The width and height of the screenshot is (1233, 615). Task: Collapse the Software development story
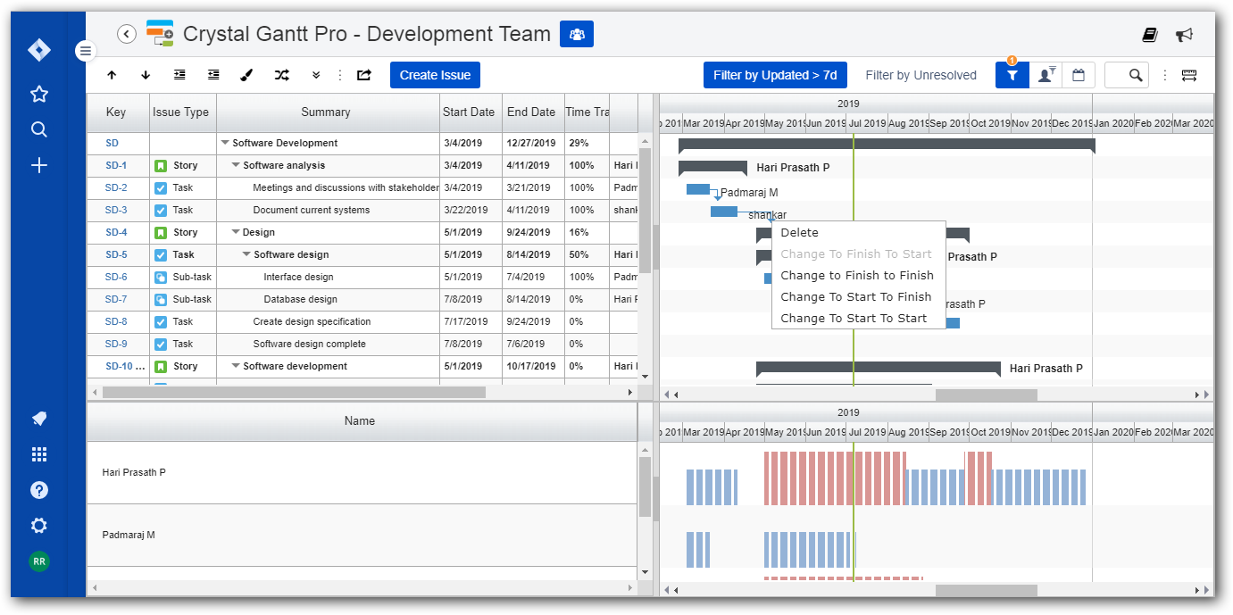[x=236, y=366]
